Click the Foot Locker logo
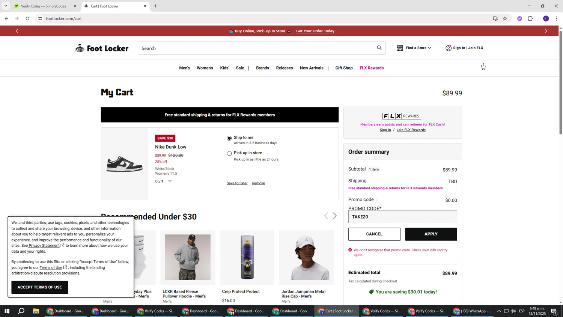This screenshot has width=563, height=317. (102, 48)
